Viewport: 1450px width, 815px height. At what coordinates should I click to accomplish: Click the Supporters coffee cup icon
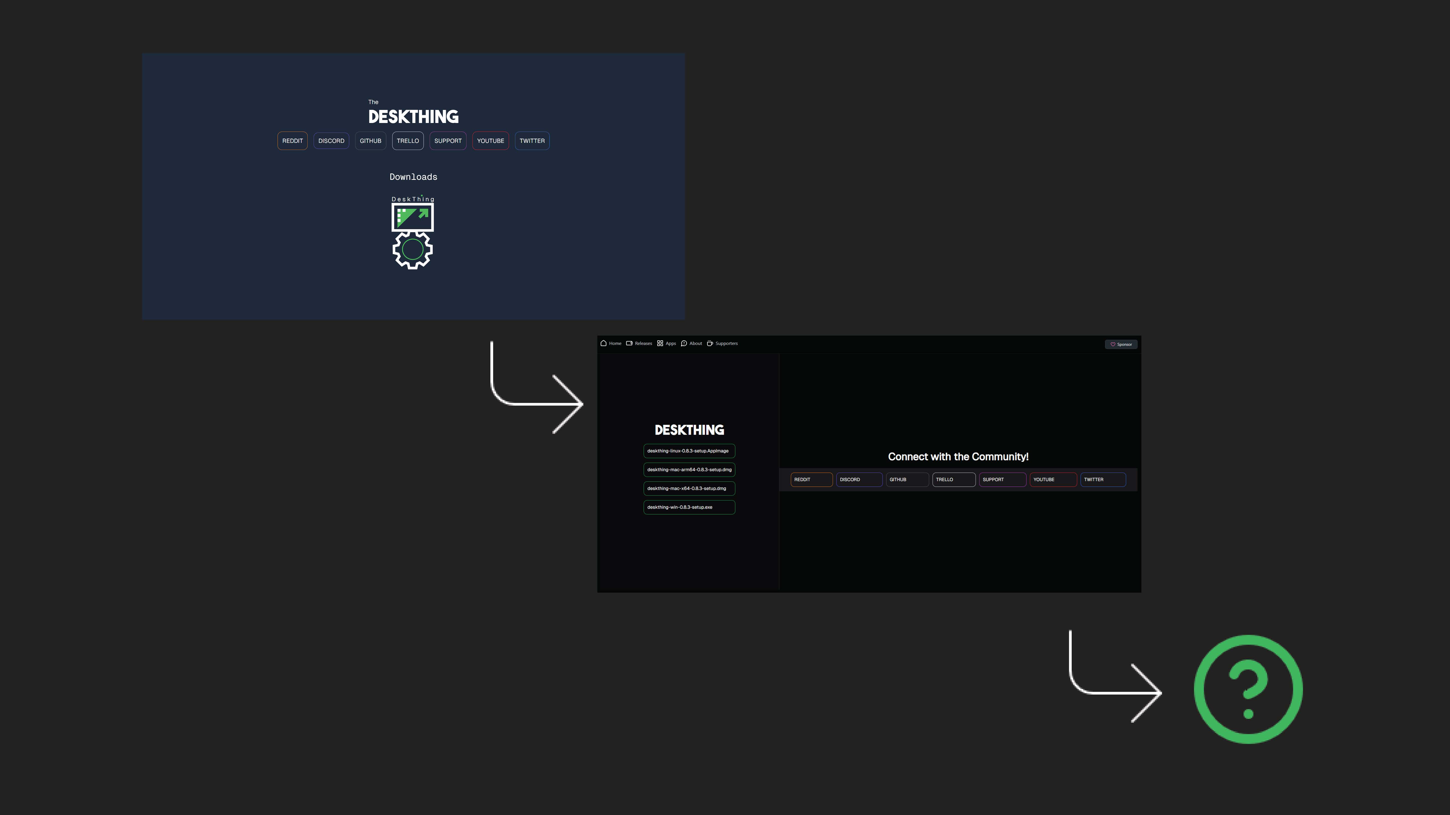[x=710, y=343]
